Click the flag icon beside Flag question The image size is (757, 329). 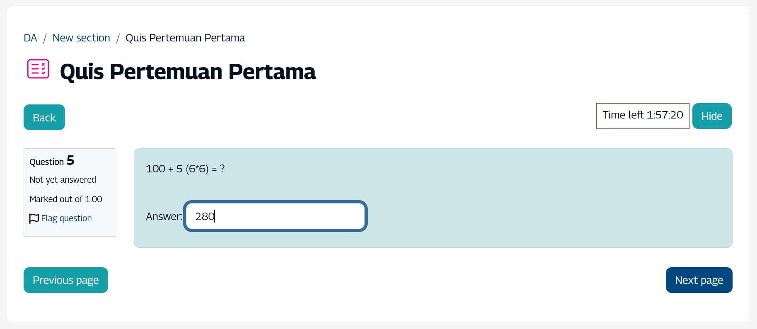(x=34, y=218)
